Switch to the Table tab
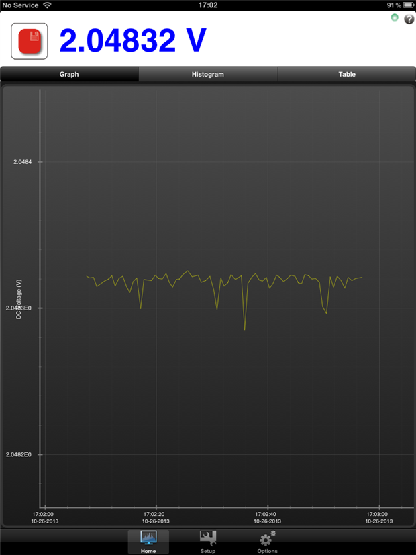This screenshot has width=416, height=555. [347, 75]
